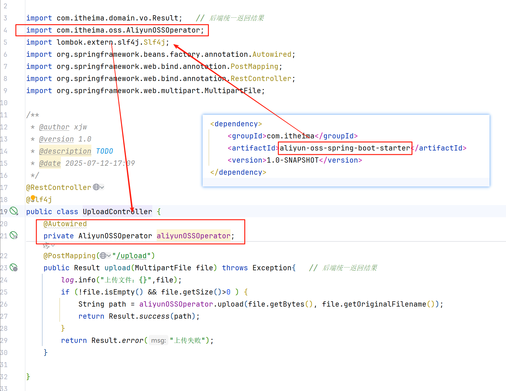This screenshot has height=391, width=506.
Task: Click "PostMapping" in the import on line 7
Action: (x=254, y=66)
